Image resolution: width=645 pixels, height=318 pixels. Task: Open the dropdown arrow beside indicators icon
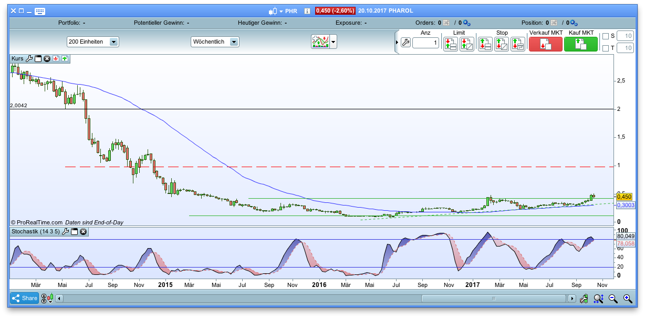[333, 42]
